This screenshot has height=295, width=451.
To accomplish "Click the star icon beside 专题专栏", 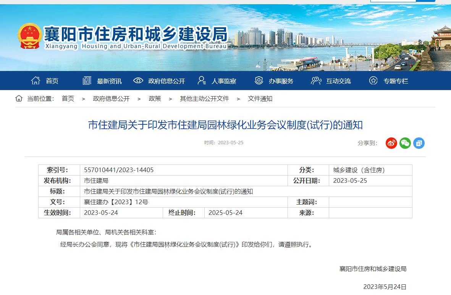I will [373, 81].
